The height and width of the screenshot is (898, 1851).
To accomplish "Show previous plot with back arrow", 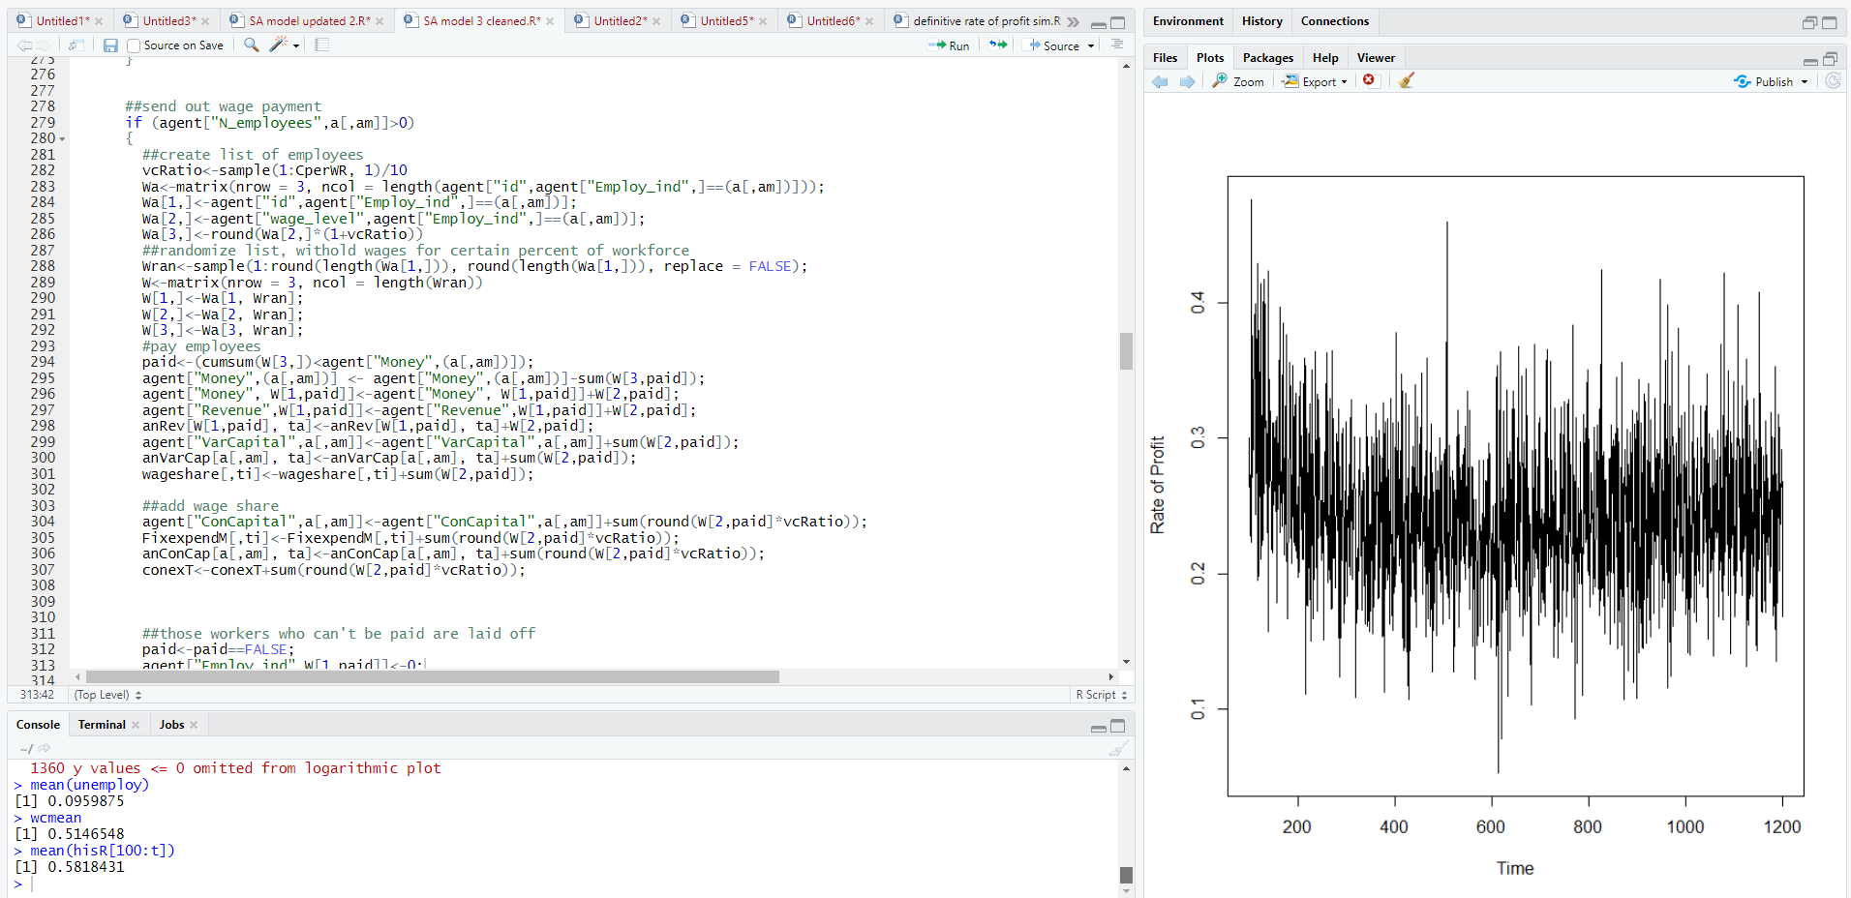I will click(x=1160, y=81).
